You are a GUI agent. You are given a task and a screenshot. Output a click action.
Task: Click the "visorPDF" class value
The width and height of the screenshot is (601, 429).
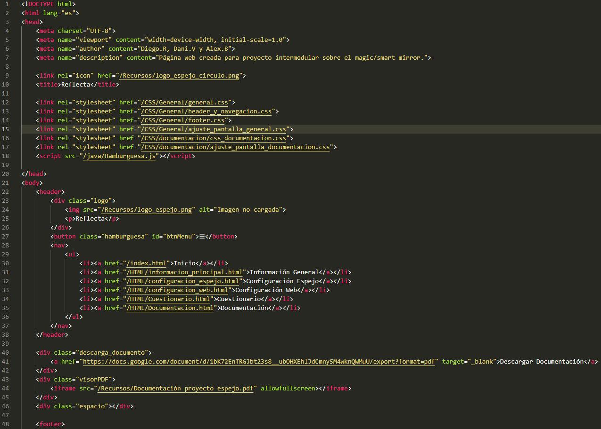[x=94, y=379]
